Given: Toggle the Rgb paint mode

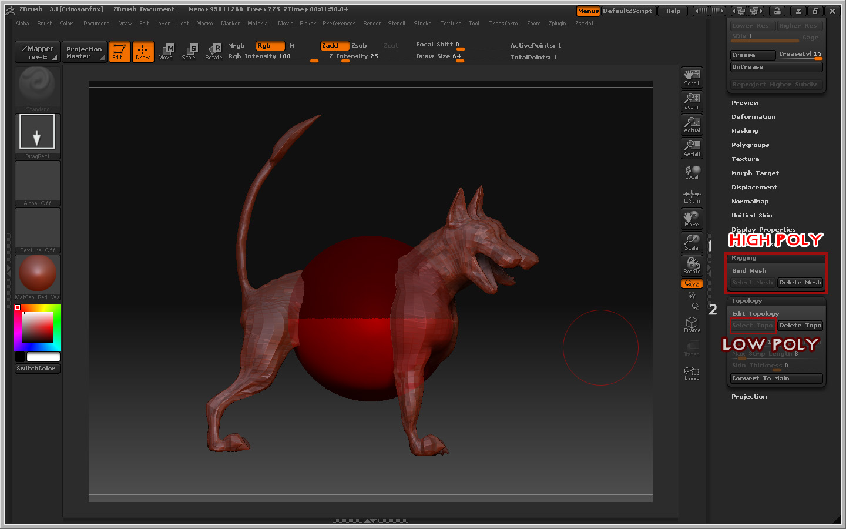Looking at the screenshot, I should click(x=270, y=46).
